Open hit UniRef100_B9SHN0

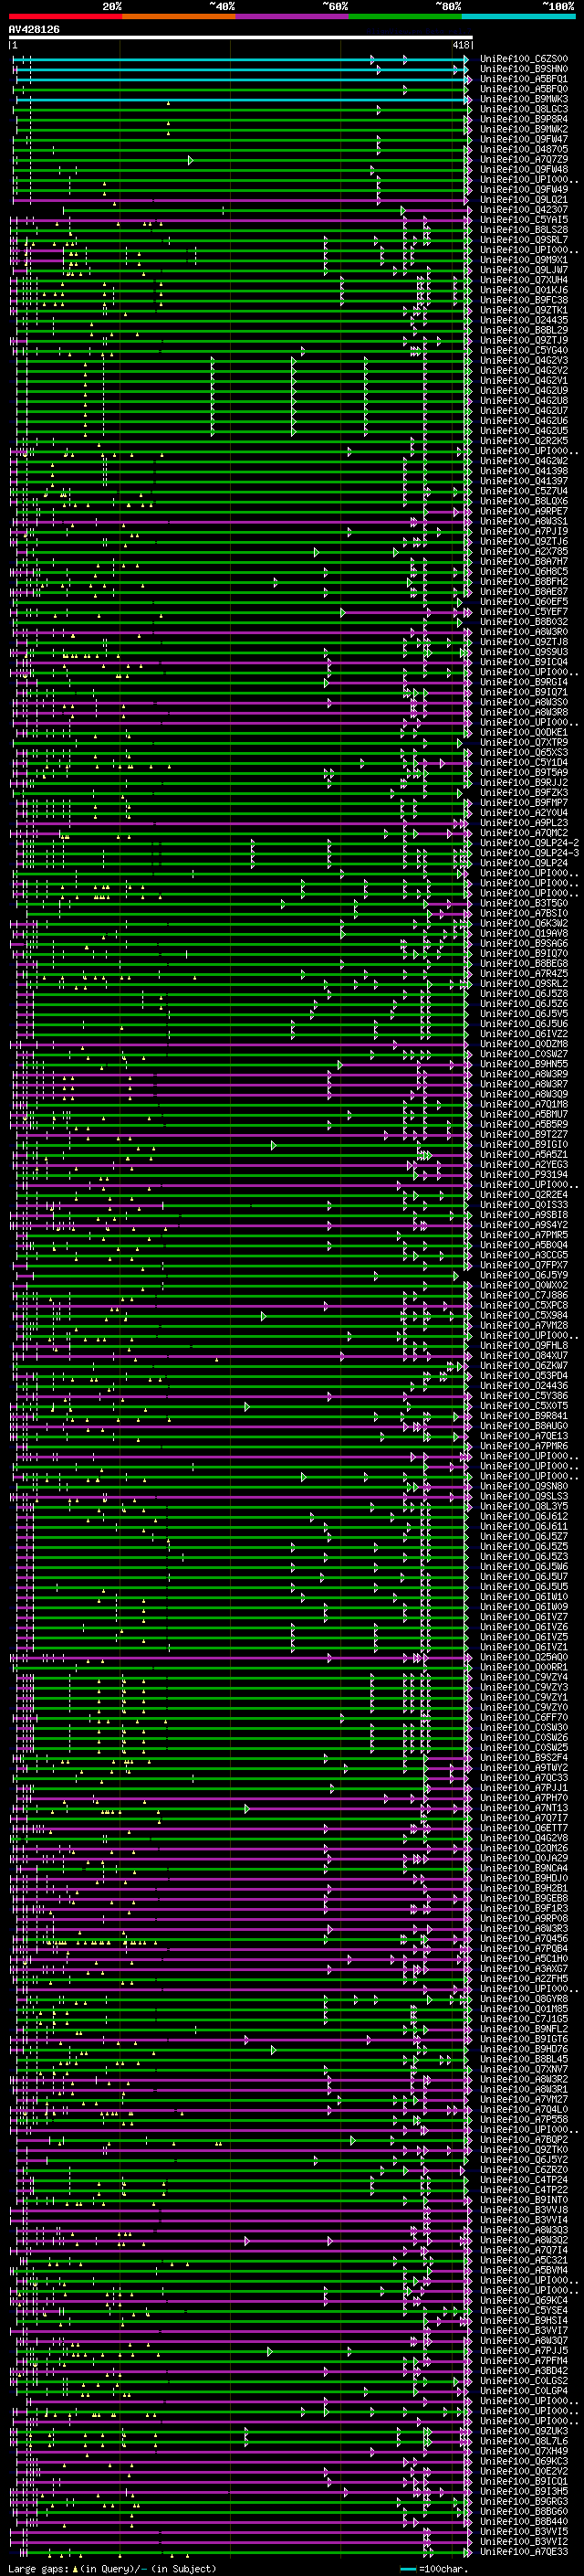(x=524, y=69)
